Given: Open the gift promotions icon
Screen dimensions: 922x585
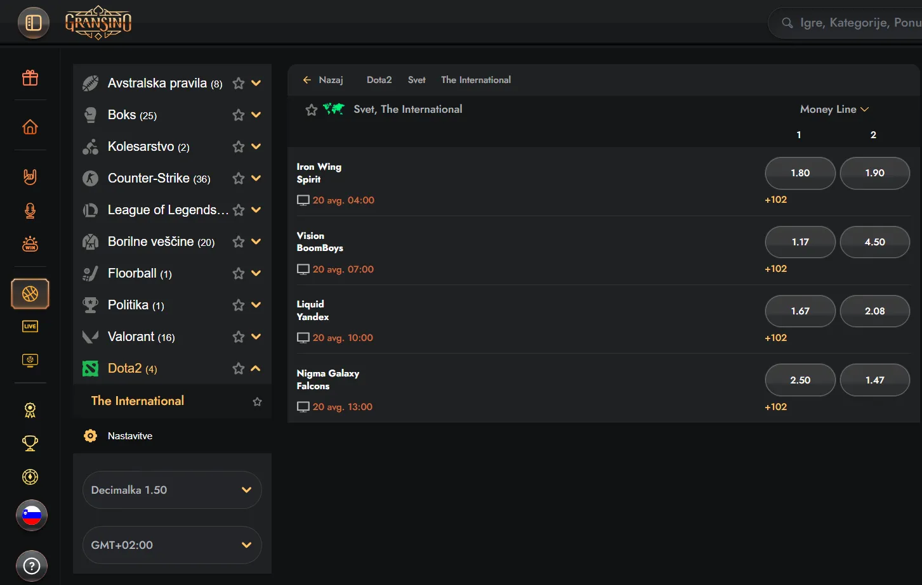Looking at the screenshot, I should coord(30,77).
